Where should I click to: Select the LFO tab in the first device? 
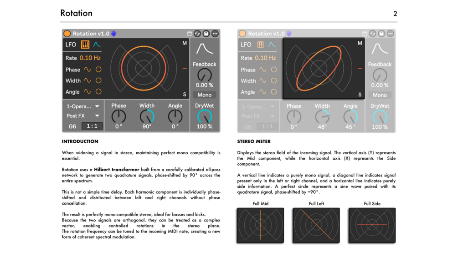(71, 45)
